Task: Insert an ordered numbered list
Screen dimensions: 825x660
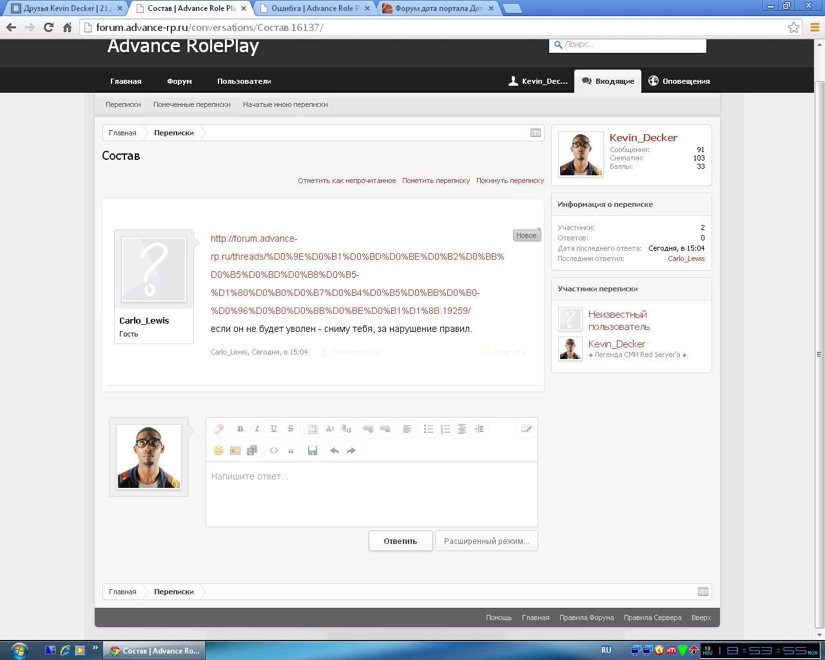Action: coord(445,429)
